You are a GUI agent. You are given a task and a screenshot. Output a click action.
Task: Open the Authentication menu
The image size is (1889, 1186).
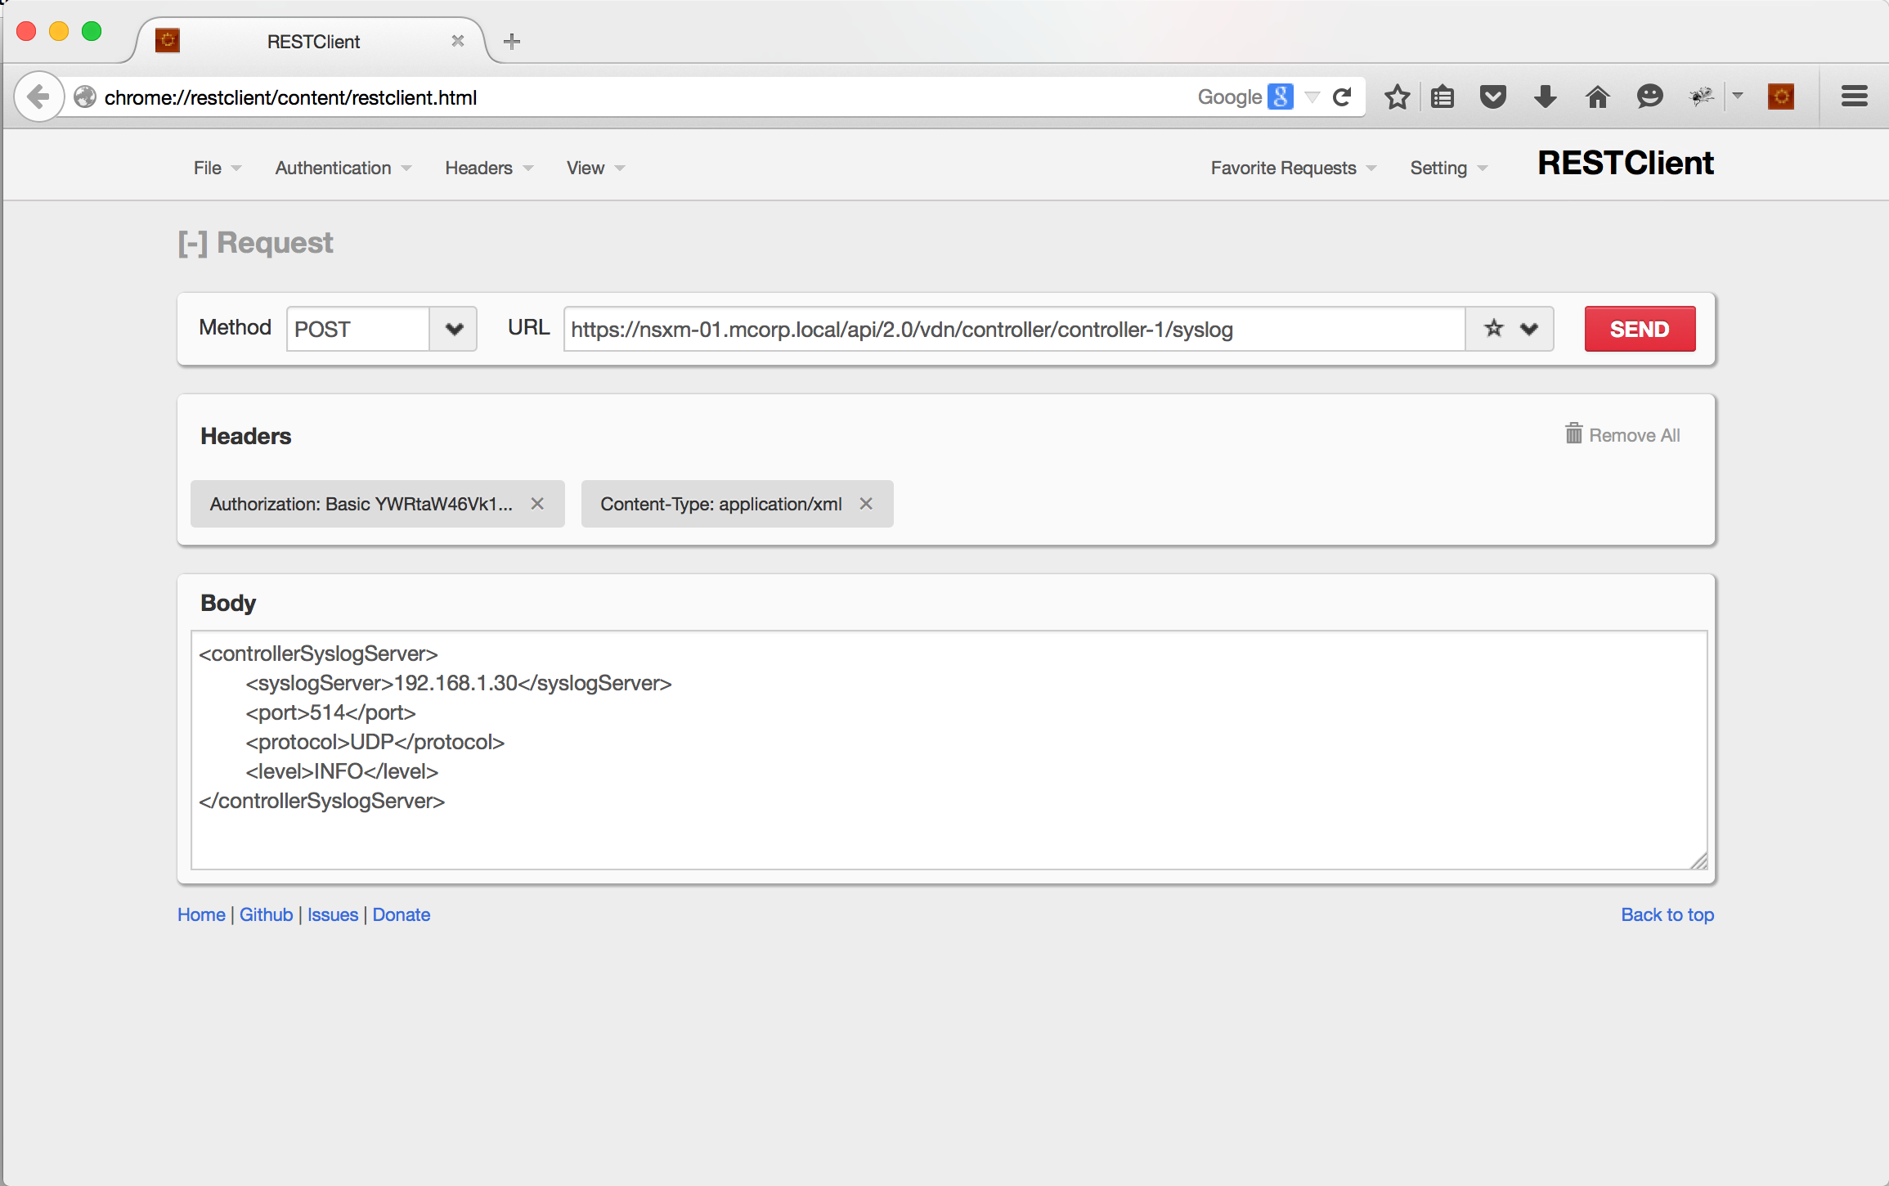pyautogui.click(x=343, y=168)
